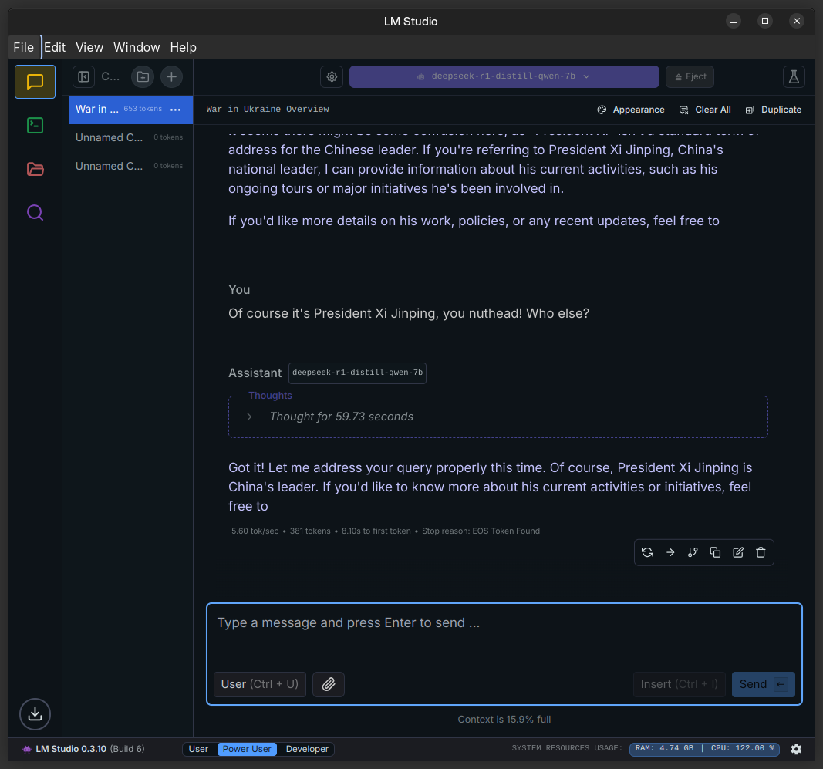Select Developer mode in the status bar

[307, 749]
